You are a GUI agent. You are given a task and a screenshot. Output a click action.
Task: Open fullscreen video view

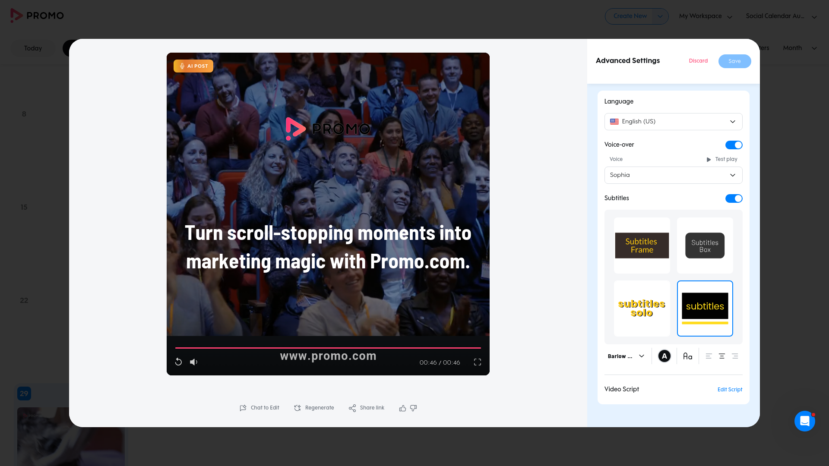(x=478, y=362)
